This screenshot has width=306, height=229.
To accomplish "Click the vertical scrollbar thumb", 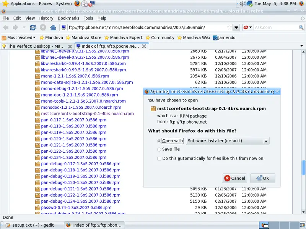I will pyautogui.click(x=303, y=168).
